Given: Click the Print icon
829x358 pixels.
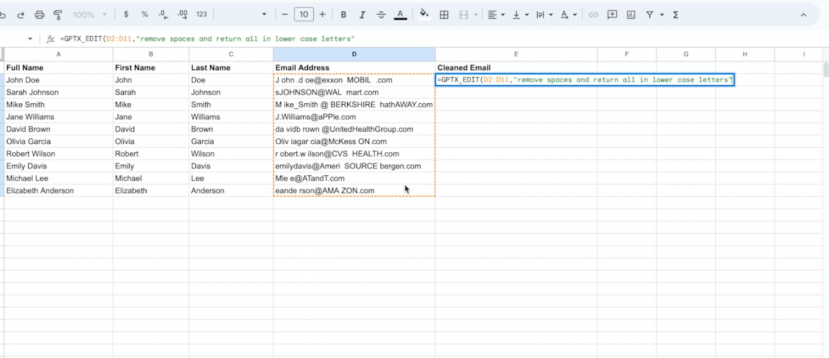Looking at the screenshot, I should click(x=39, y=15).
